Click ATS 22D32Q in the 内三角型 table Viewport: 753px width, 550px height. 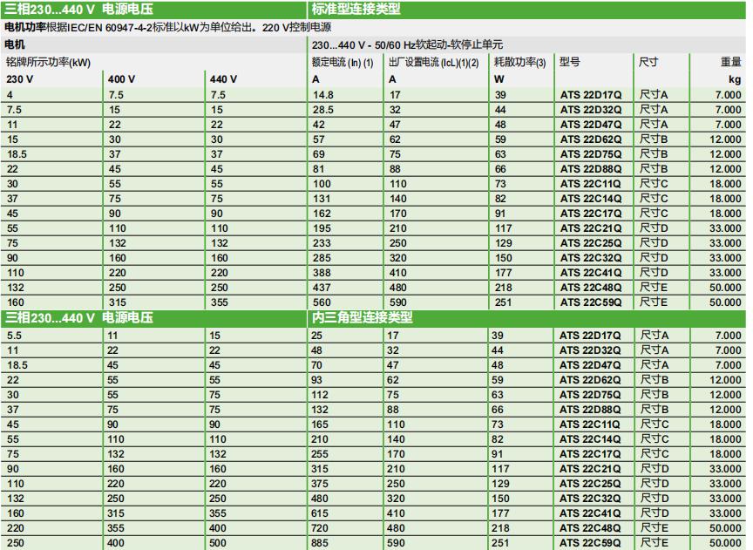(x=590, y=350)
